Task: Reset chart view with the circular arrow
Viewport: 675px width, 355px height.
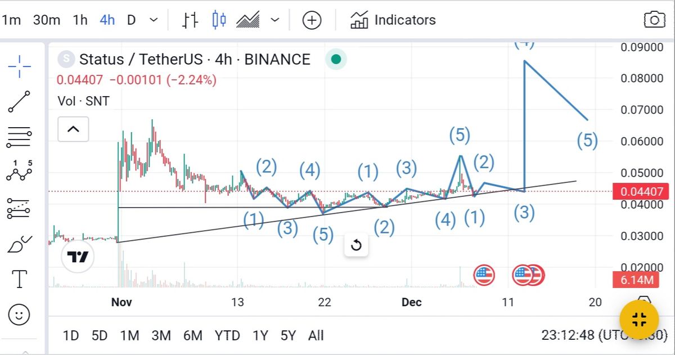Action: pos(356,245)
